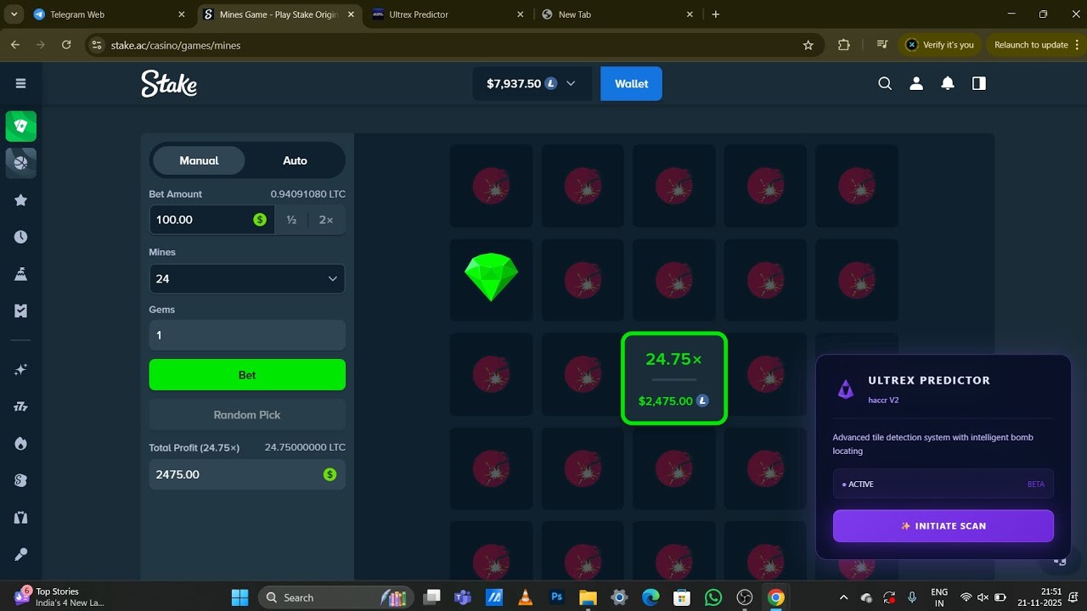Open My Bets checklist icon in sidebar

pyautogui.click(x=21, y=311)
